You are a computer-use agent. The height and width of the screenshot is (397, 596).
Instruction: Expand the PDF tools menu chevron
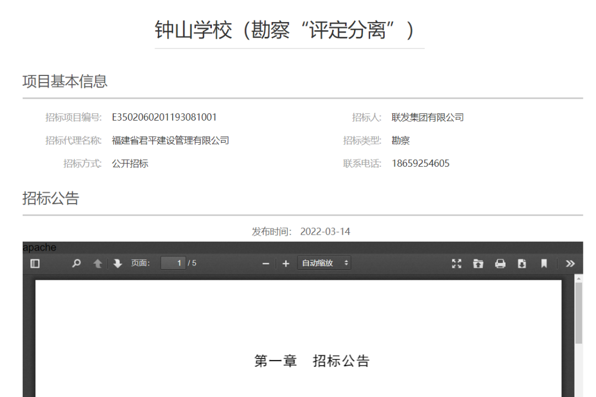[x=570, y=264]
